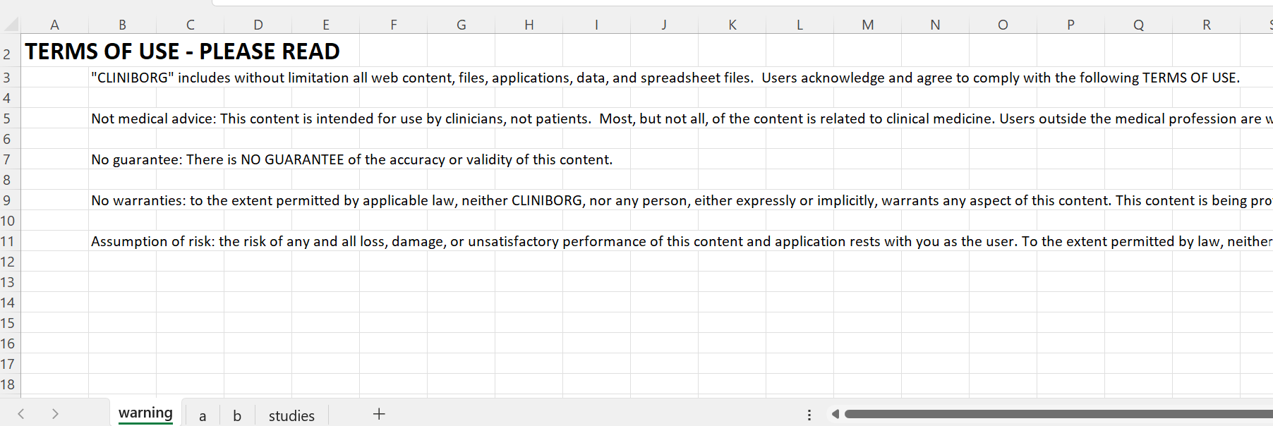The height and width of the screenshot is (426, 1273).
Task: Select column J header
Action: click(x=664, y=25)
